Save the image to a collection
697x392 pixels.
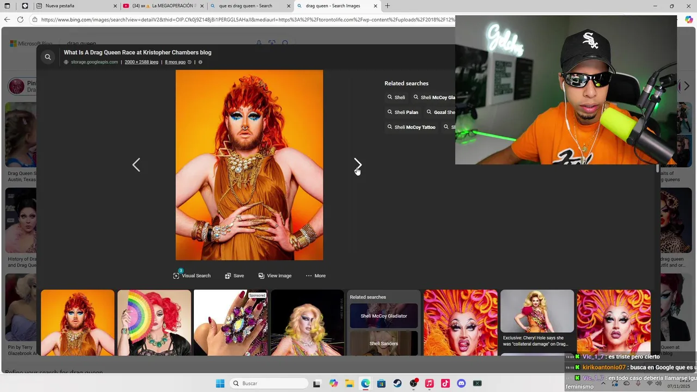234,275
